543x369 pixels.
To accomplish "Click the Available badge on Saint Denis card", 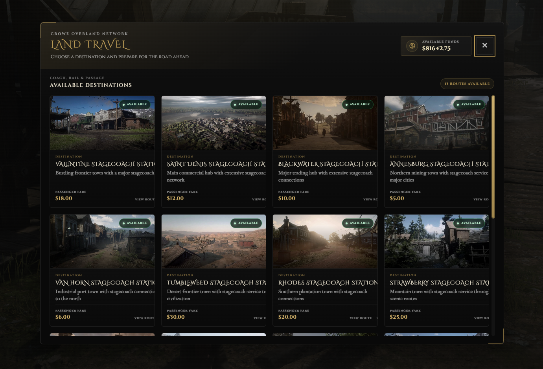I will [246, 105].
